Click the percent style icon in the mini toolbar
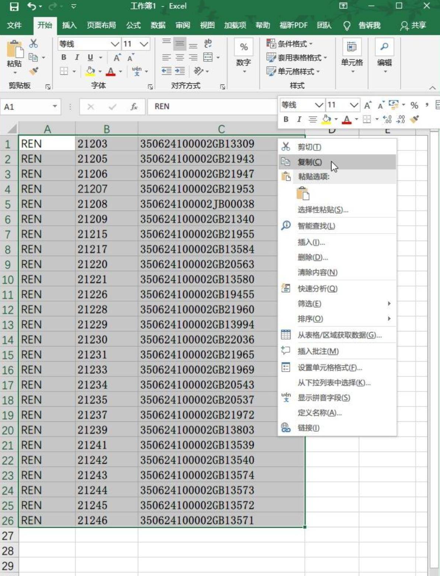This screenshot has height=576, width=440. point(414,105)
